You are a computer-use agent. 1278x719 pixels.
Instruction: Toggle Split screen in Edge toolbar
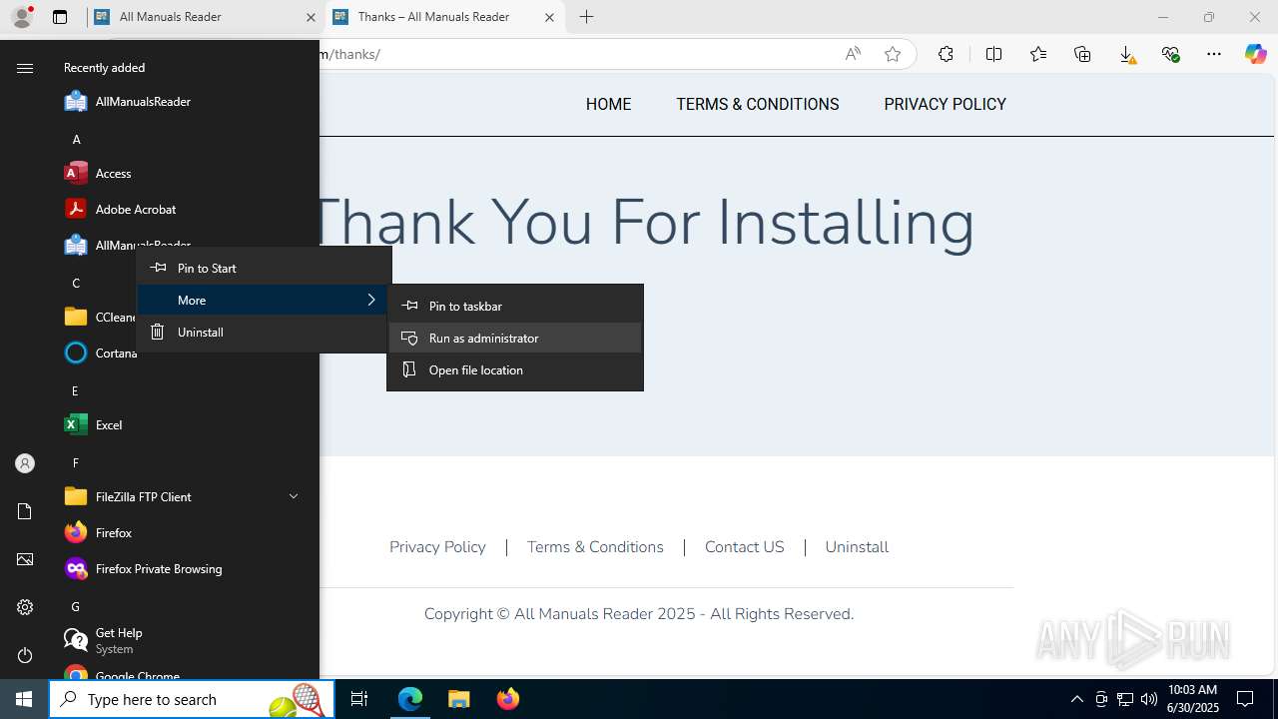pyautogui.click(x=993, y=54)
